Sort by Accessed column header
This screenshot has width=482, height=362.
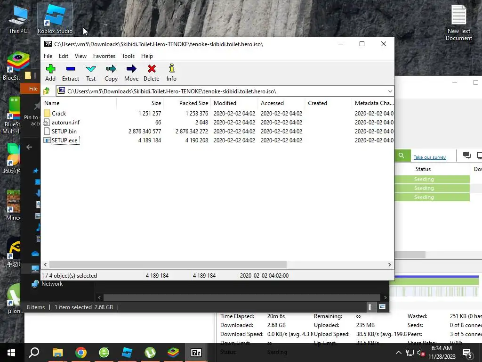click(281, 103)
